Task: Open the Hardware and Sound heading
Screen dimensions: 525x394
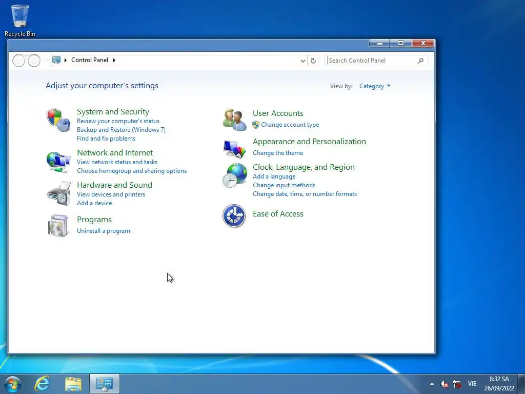Action: coord(114,185)
